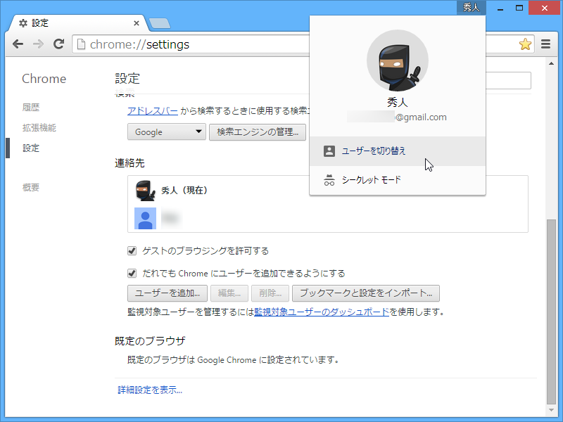The width and height of the screenshot is (563, 422).
Task: Select ユーザーを切り替え in profile menu
Action: pyautogui.click(x=398, y=151)
